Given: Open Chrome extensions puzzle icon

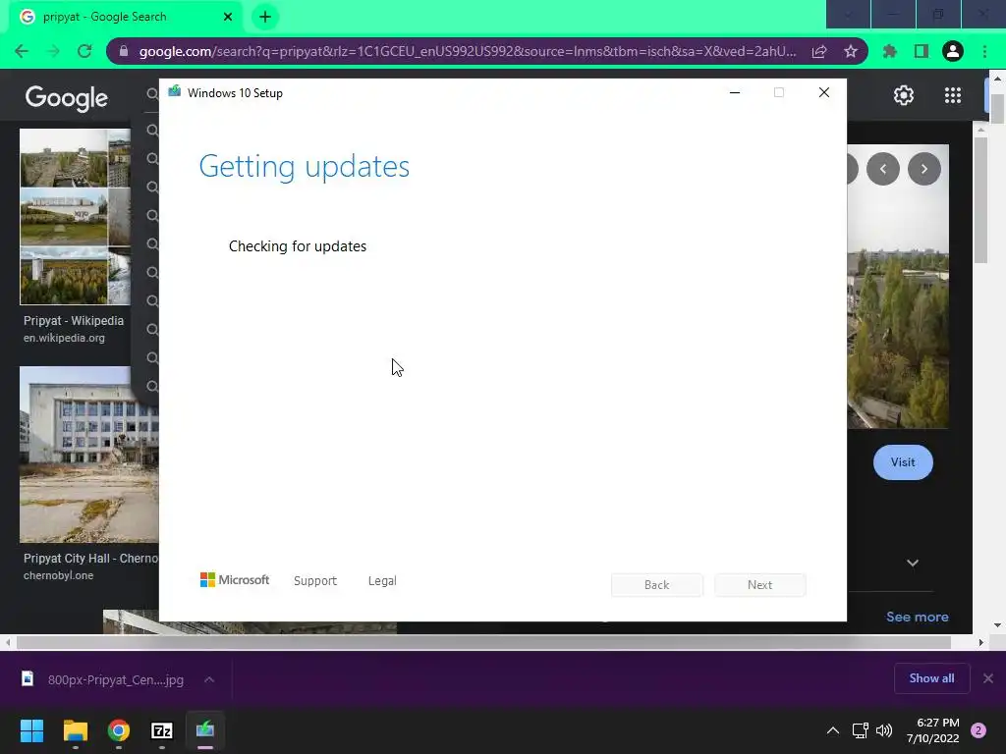Looking at the screenshot, I should click(890, 51).
